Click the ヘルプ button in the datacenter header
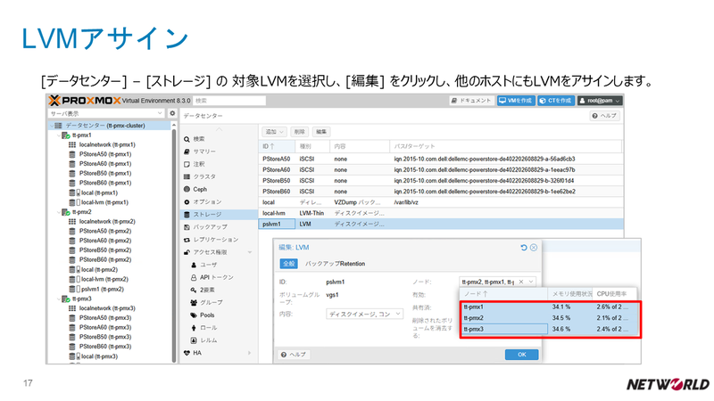Screen dimensions: 714x401 coord(604,116)
